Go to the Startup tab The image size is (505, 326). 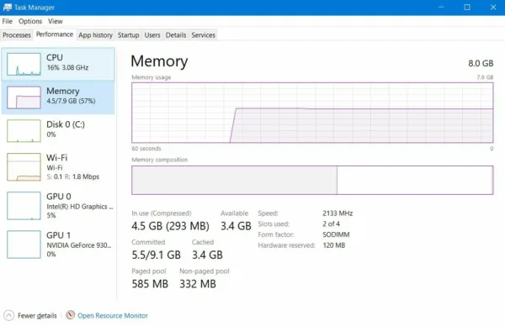[x=128, y=35]
